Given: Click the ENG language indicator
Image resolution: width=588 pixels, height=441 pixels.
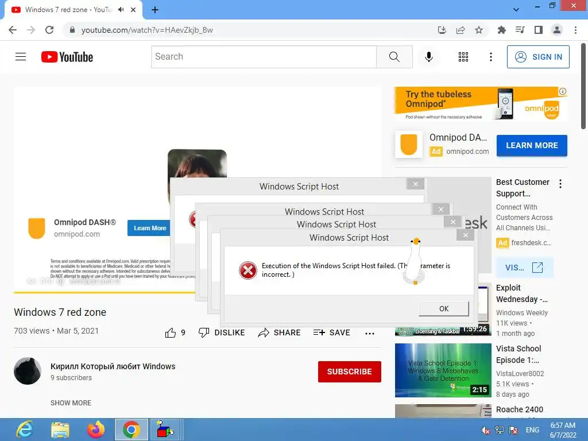Looking at the screenshot, I should (x=532, y=430).
